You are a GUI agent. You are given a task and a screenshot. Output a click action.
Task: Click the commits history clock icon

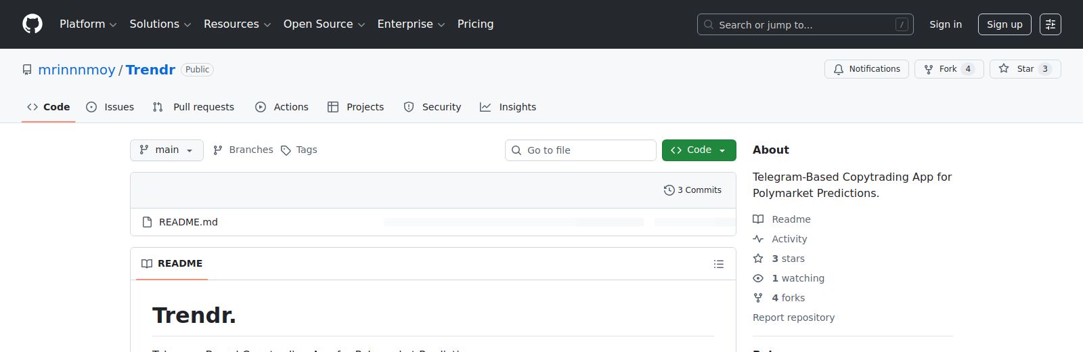pyautogui.click(x=669, y=190)
